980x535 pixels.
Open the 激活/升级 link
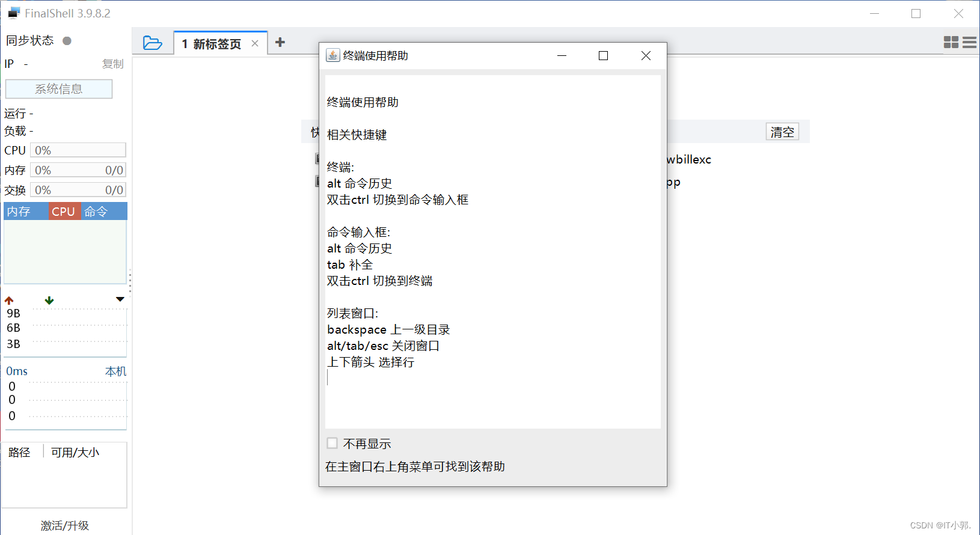[x=65, y=525]
